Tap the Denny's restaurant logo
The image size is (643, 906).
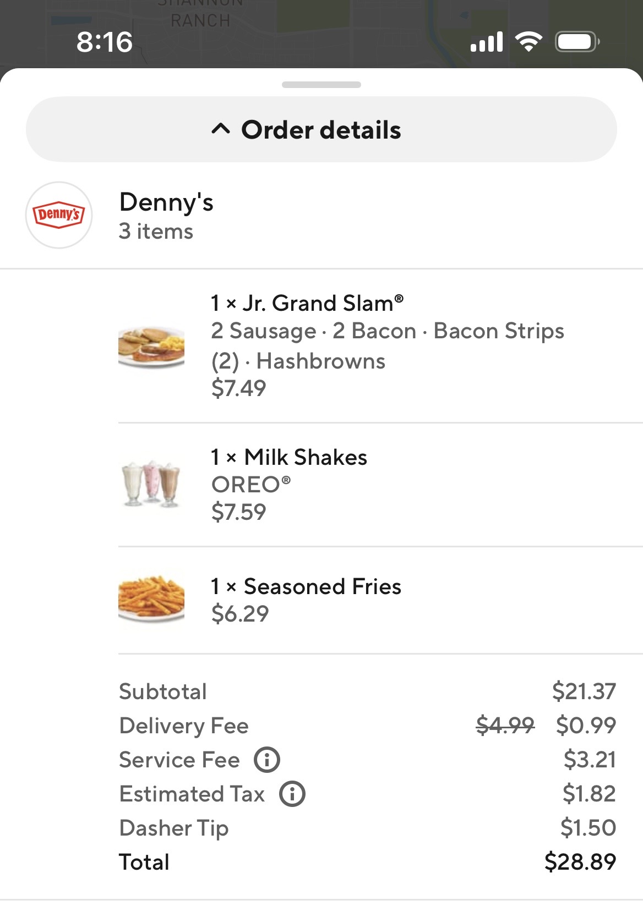[59, 215]
